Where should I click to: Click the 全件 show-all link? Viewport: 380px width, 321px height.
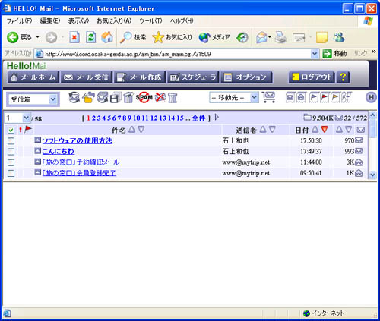tap(198, 118)
